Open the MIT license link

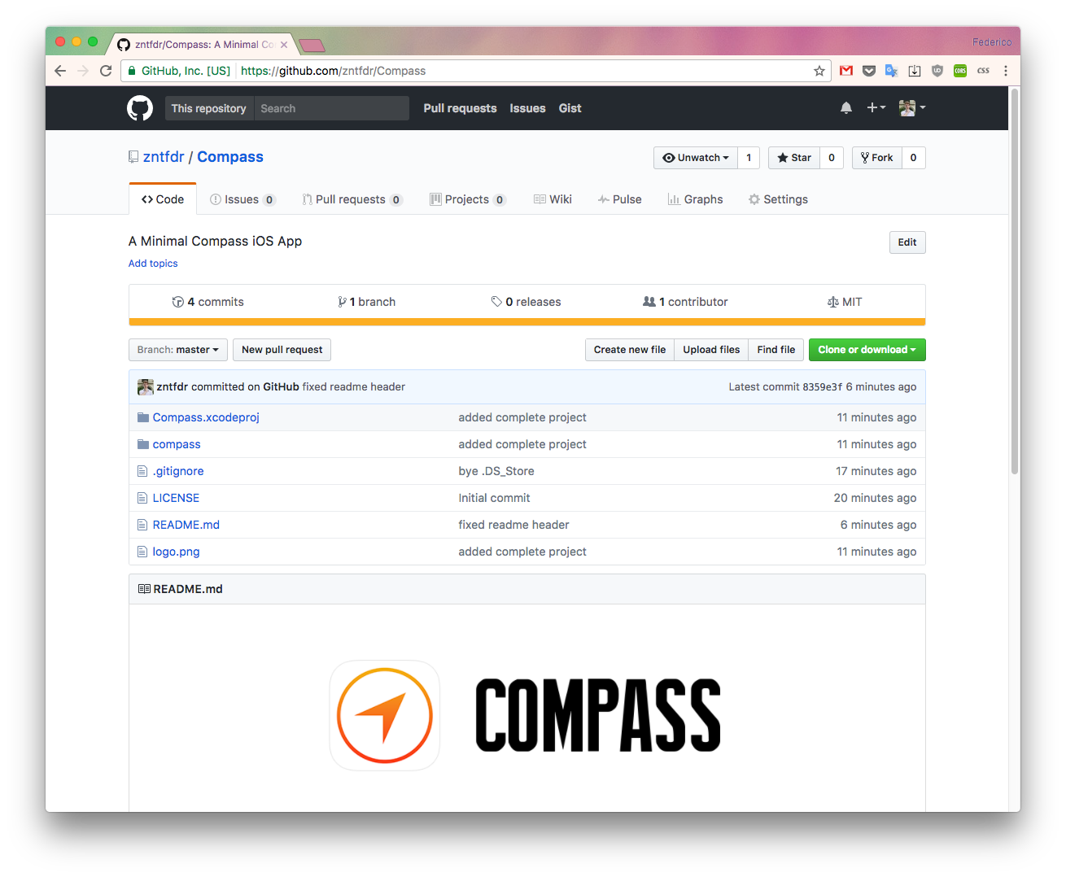click(x=845, y=302)
